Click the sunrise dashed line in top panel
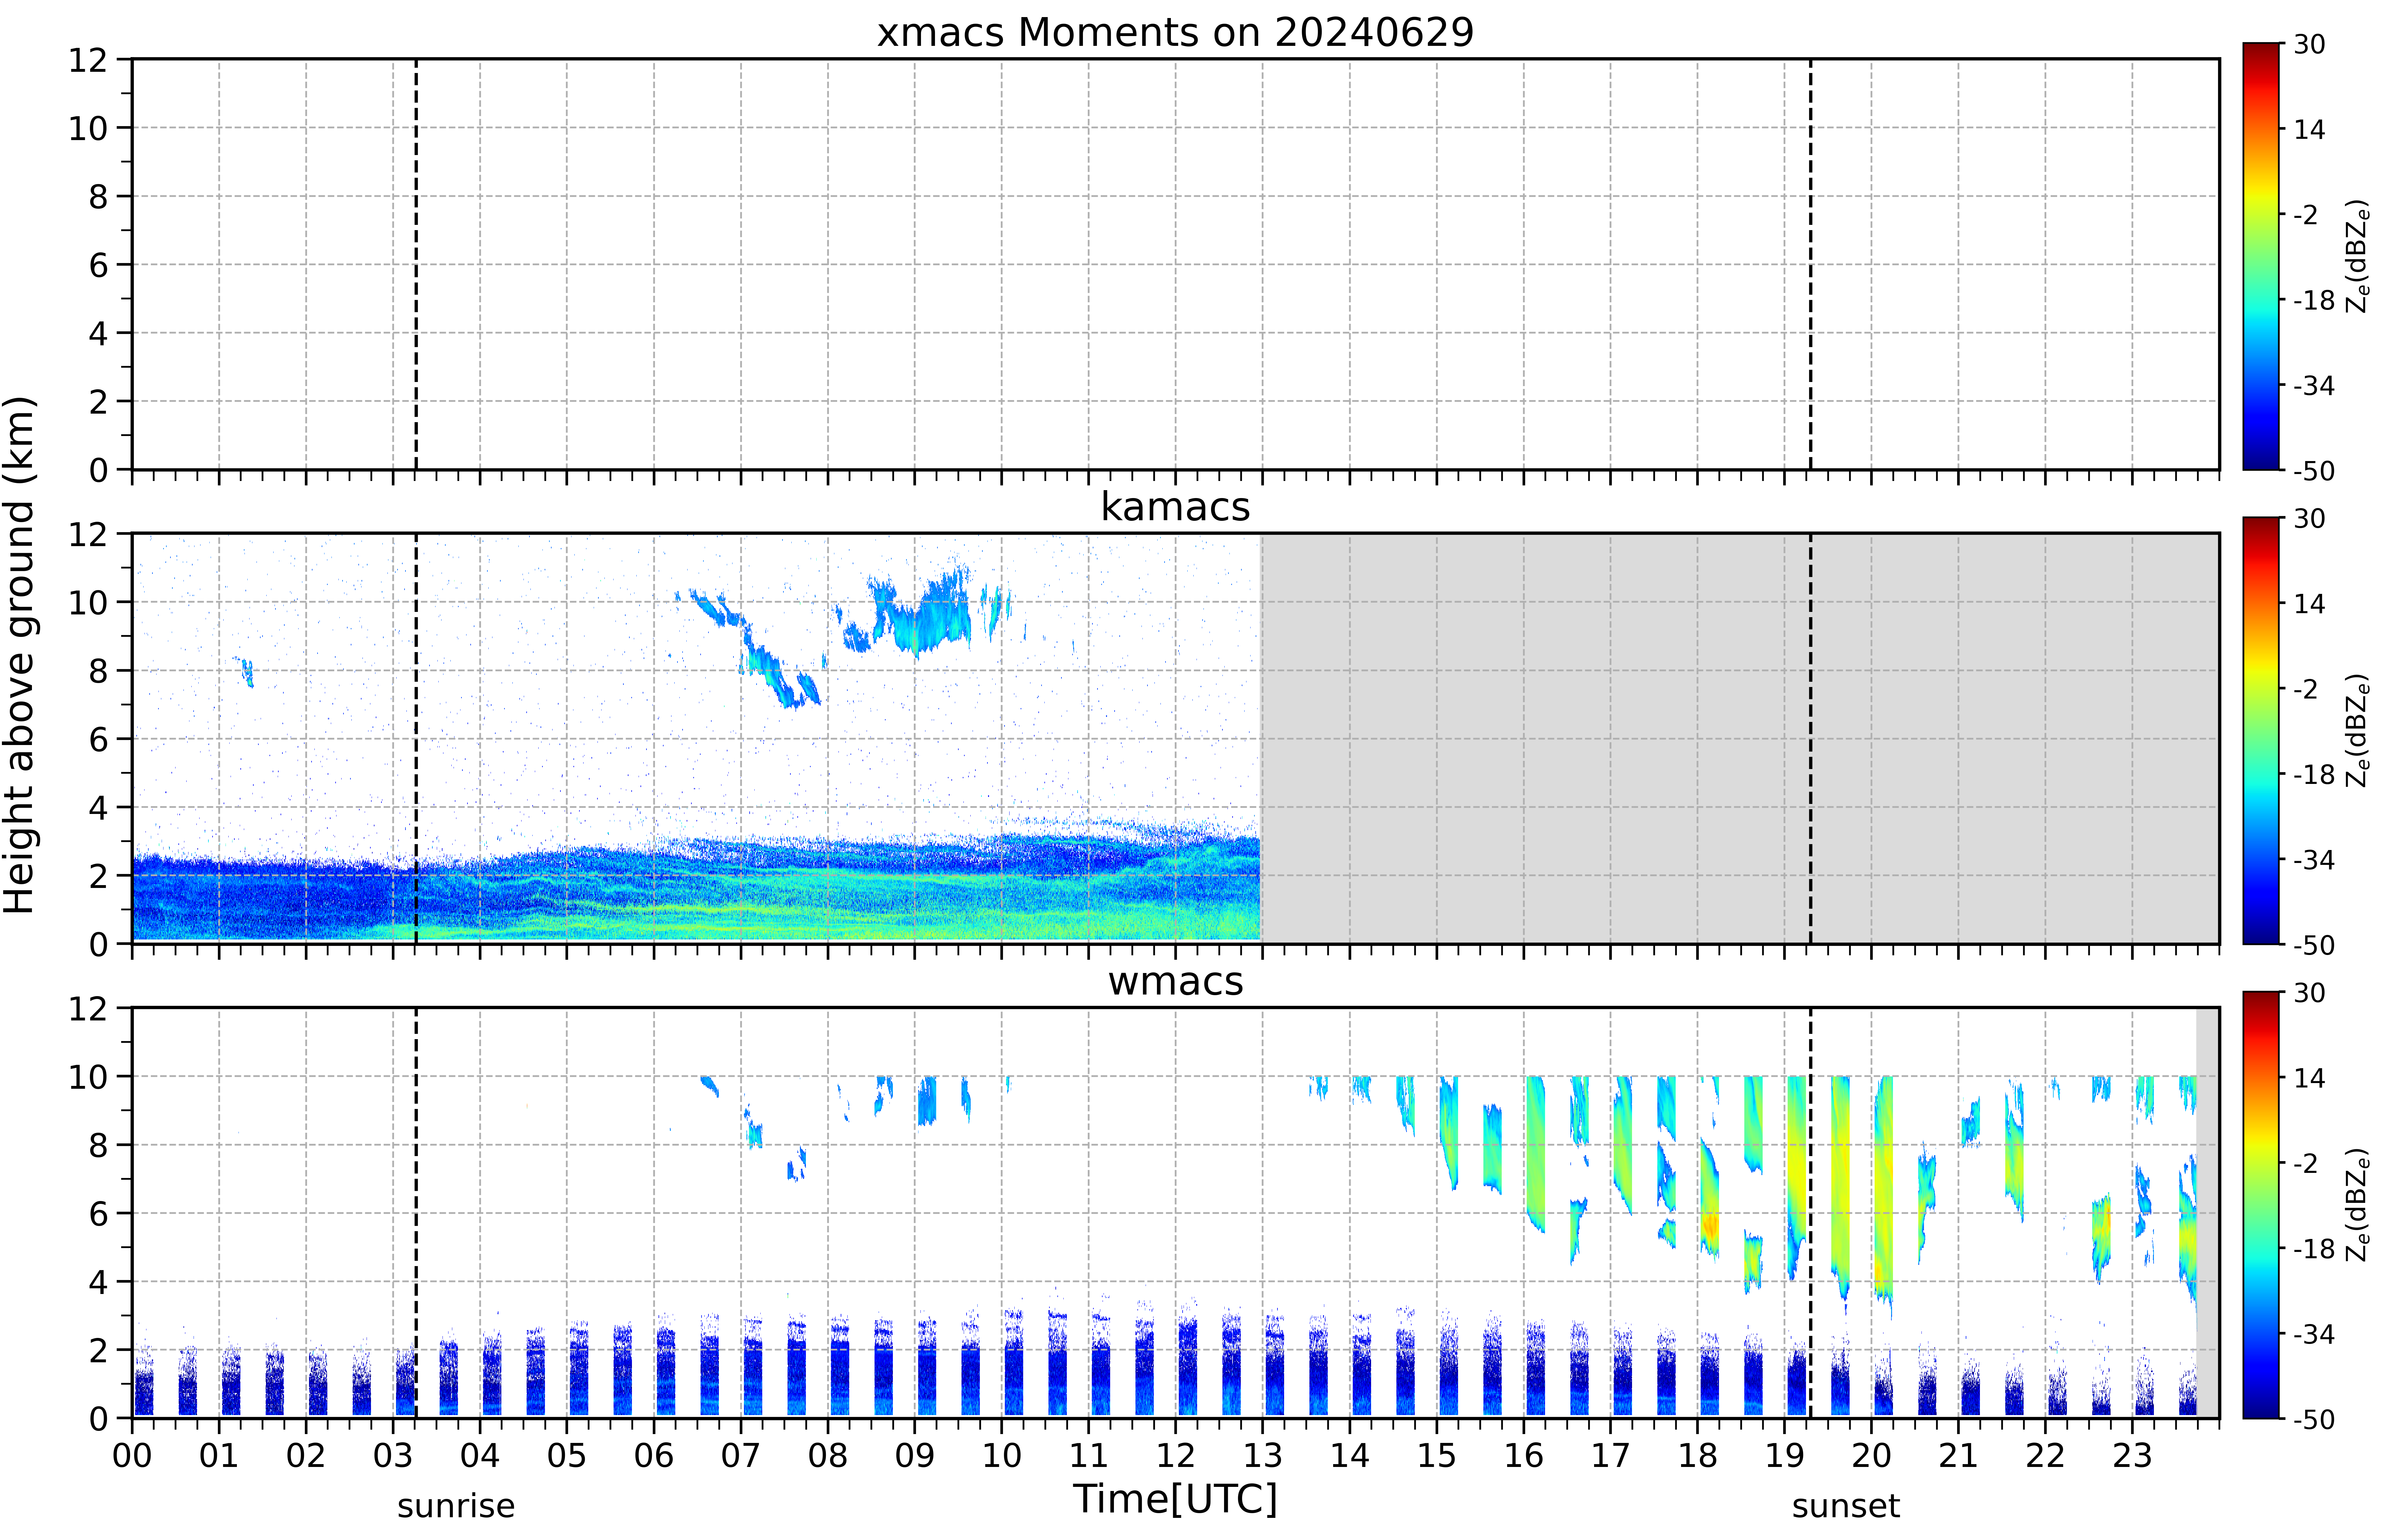Image resolution: width=2387 pixels, height=1540 pixels. (x=416, y=264)
